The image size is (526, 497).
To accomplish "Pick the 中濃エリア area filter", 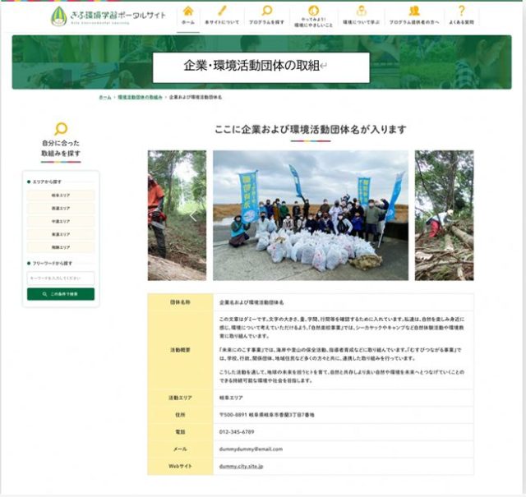I will coord(61,221).
